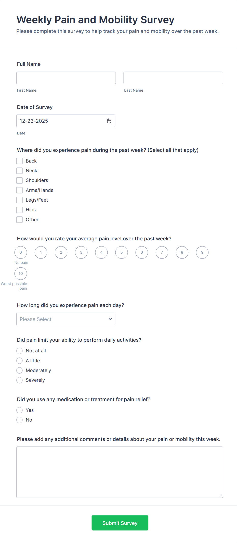Click the additional comments text area
Image resolution: width=237 pixels, height=543 pixels.
(x=120, y=472)
